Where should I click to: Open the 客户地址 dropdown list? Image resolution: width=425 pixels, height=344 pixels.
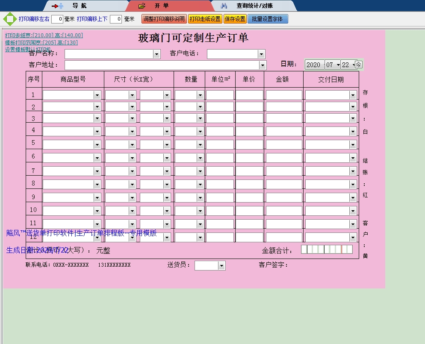(263, 65)
